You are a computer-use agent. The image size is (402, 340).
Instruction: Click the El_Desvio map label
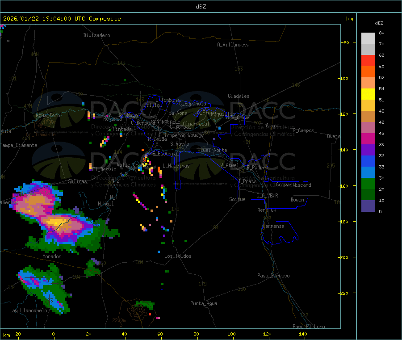coord(105,169)
